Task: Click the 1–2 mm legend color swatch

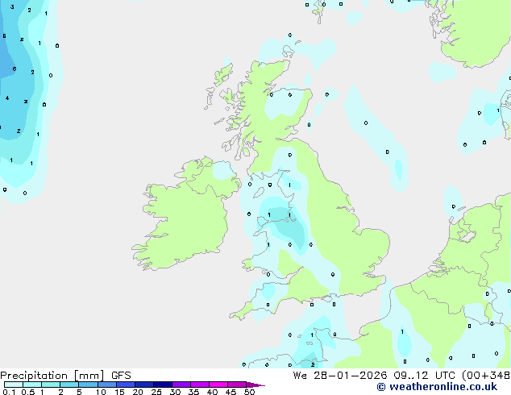Action: click(x=51, y=385)
